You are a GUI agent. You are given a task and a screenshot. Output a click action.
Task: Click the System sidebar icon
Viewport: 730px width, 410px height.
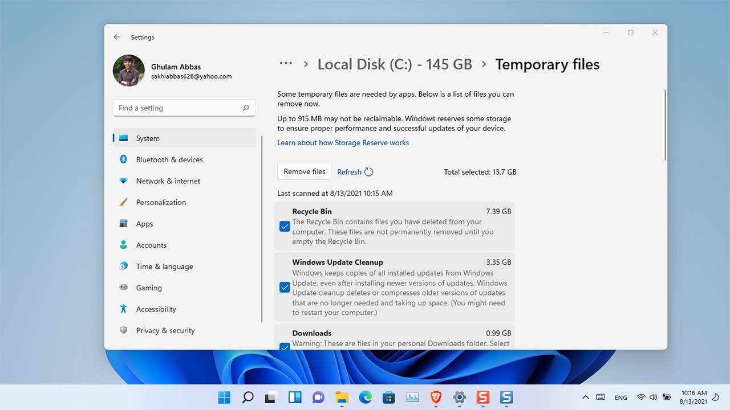click(x=123, y=138)
